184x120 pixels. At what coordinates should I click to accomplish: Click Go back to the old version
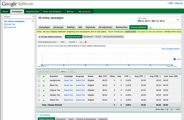[x=150, y=32]
